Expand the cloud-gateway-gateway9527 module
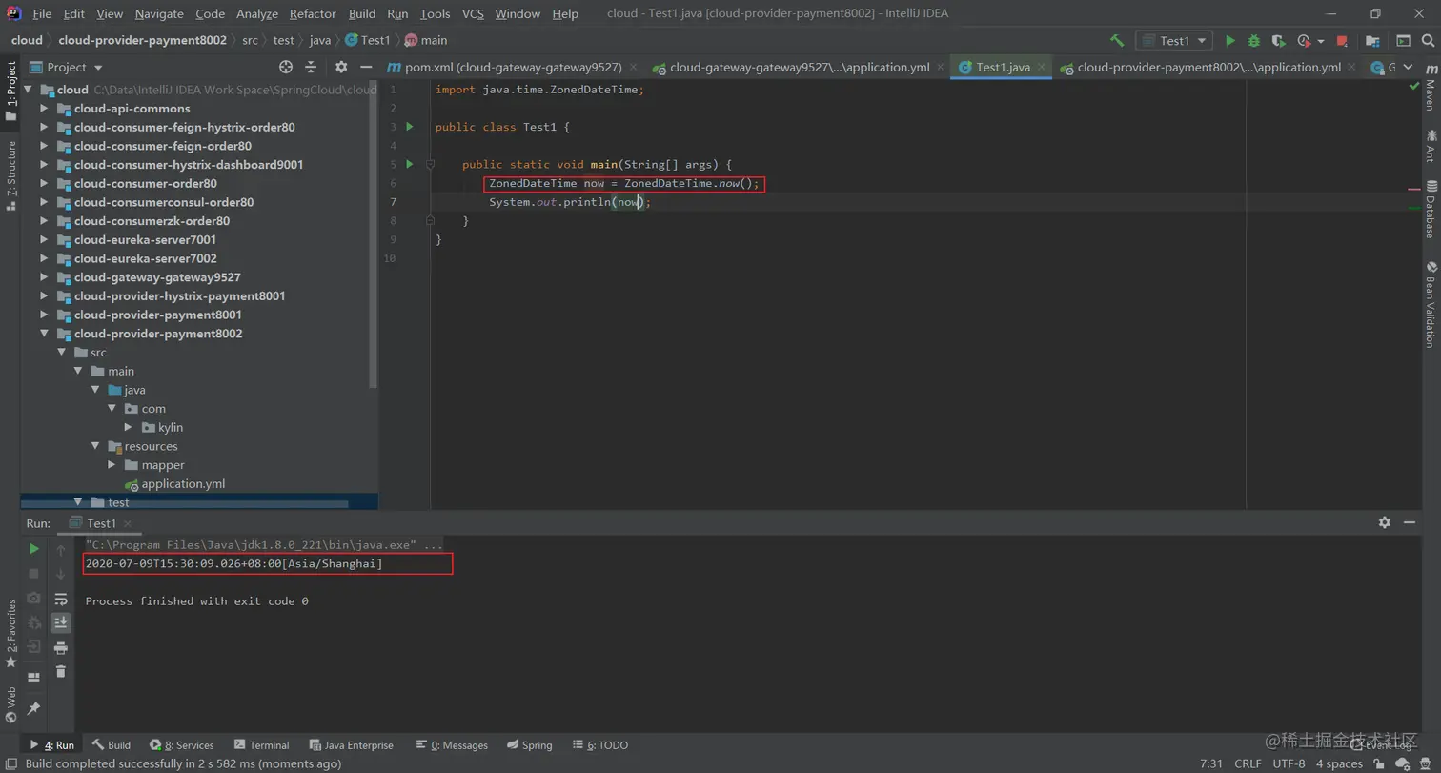 pos(44,277)
